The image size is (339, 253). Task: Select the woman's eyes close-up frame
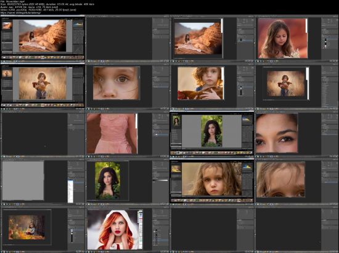[296, 134]
